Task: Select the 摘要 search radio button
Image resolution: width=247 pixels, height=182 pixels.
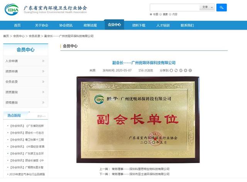Action: tap(161, 14)
